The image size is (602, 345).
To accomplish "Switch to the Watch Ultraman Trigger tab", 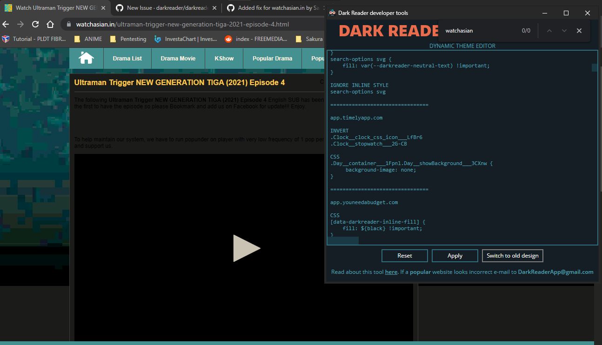I will click(55, 8).
